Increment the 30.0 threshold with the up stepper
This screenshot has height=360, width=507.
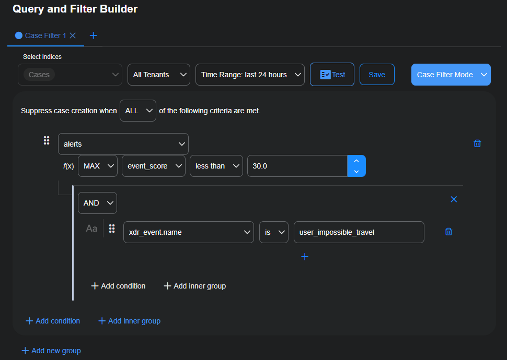pyautogui.click(x=356, y=161)
